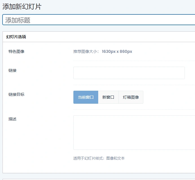Select the 当前窗口 link target option
Image resolution: width=195 pixels, height=180 pixels.
coord(86,97)
